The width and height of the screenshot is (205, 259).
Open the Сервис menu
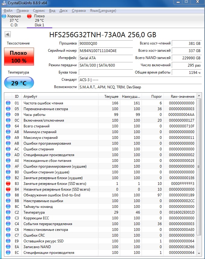(x=39, y=11)
